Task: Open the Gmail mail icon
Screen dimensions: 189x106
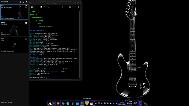Action: tap(91, 104)
